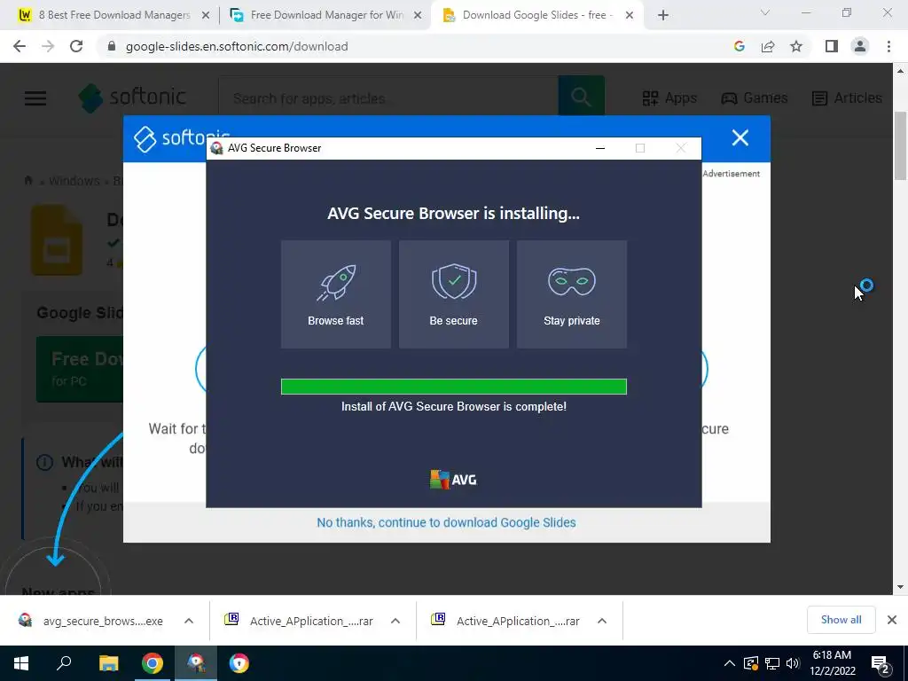908x681 pixels.
Task: Click the AVG installer taskbar icon
Action: tap(196, 663)
